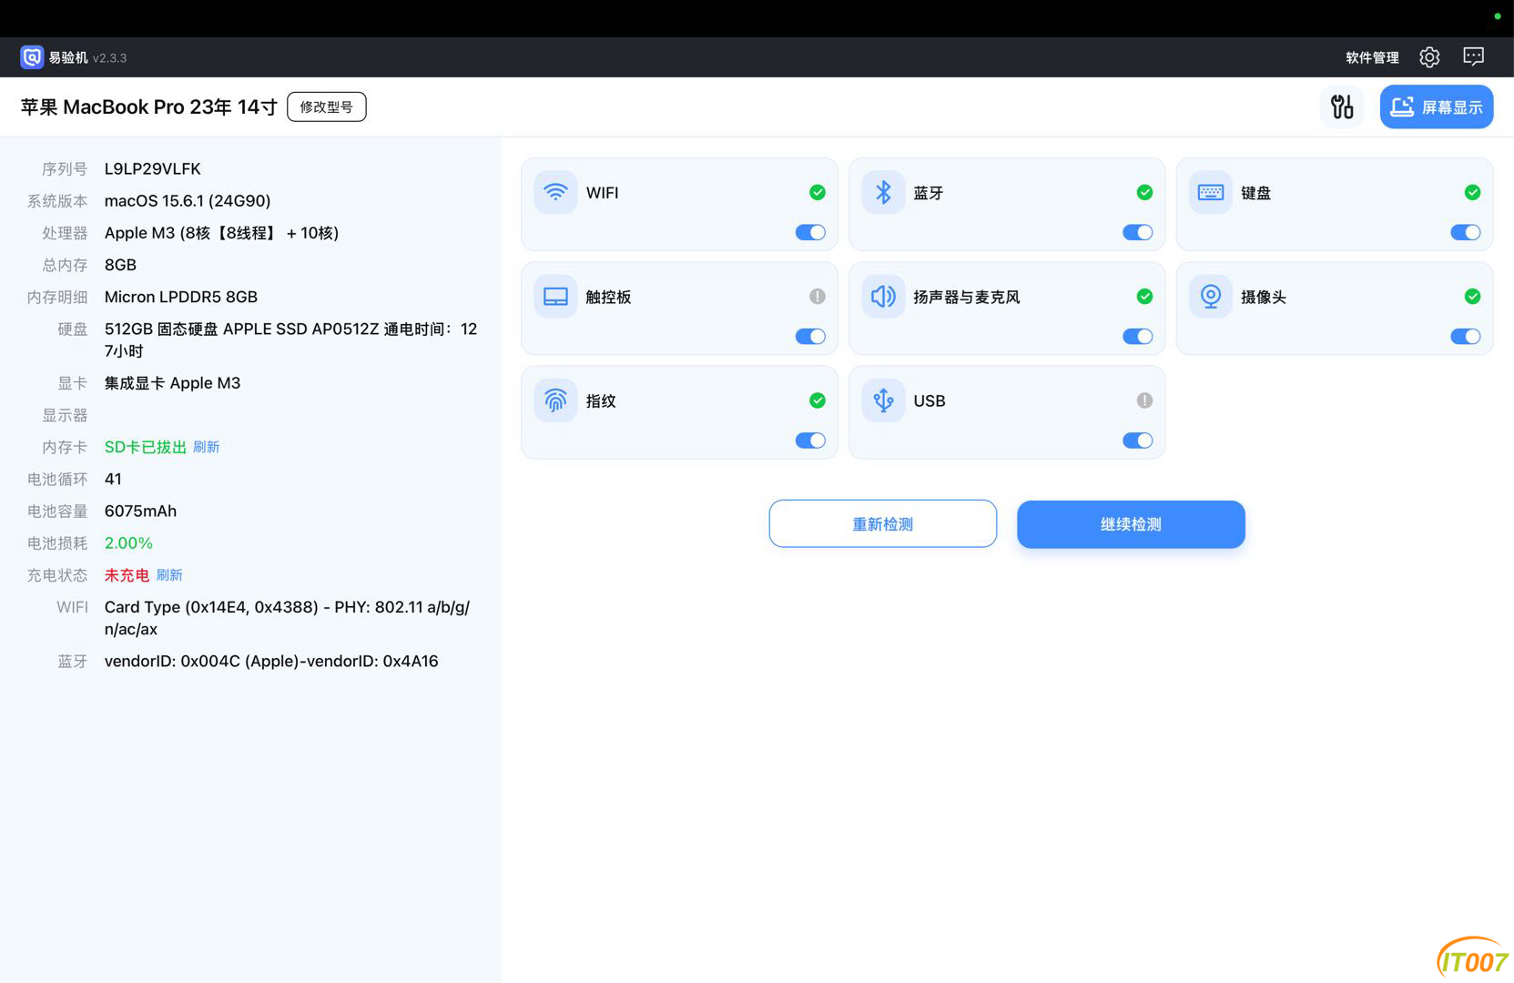Toggle off the WIFI test switch
Screen dimensions: 1514x983
[x=810, y=232]
